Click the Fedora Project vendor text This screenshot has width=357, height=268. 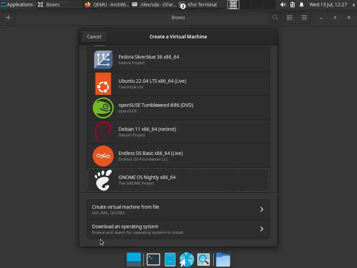click(x=131, y=63)
